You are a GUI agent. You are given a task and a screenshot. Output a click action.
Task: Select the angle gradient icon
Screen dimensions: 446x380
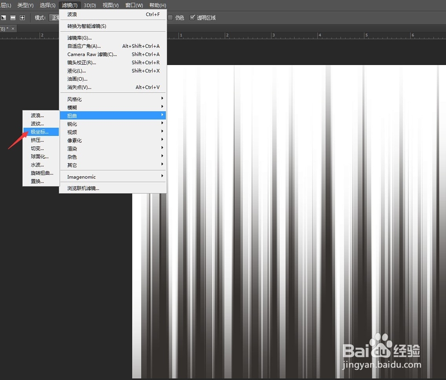coord(4,18)
